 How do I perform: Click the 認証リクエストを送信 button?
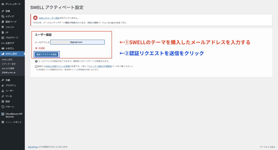coord(46,54)
